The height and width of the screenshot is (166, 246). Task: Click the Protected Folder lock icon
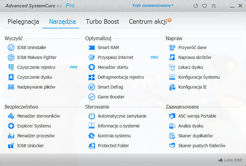tap(92, 146)
